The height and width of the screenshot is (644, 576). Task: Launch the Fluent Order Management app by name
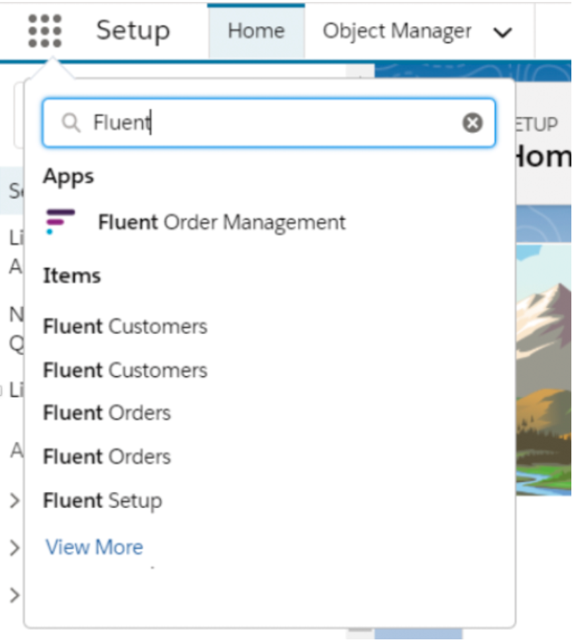[x=222, y=222]
